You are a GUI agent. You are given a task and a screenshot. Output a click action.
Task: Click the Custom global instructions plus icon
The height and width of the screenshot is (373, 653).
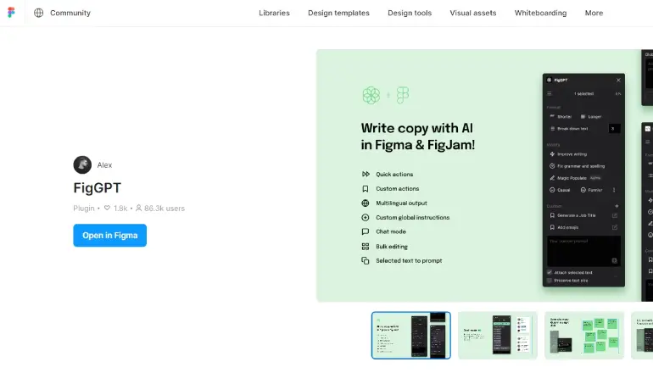point(366,217)
